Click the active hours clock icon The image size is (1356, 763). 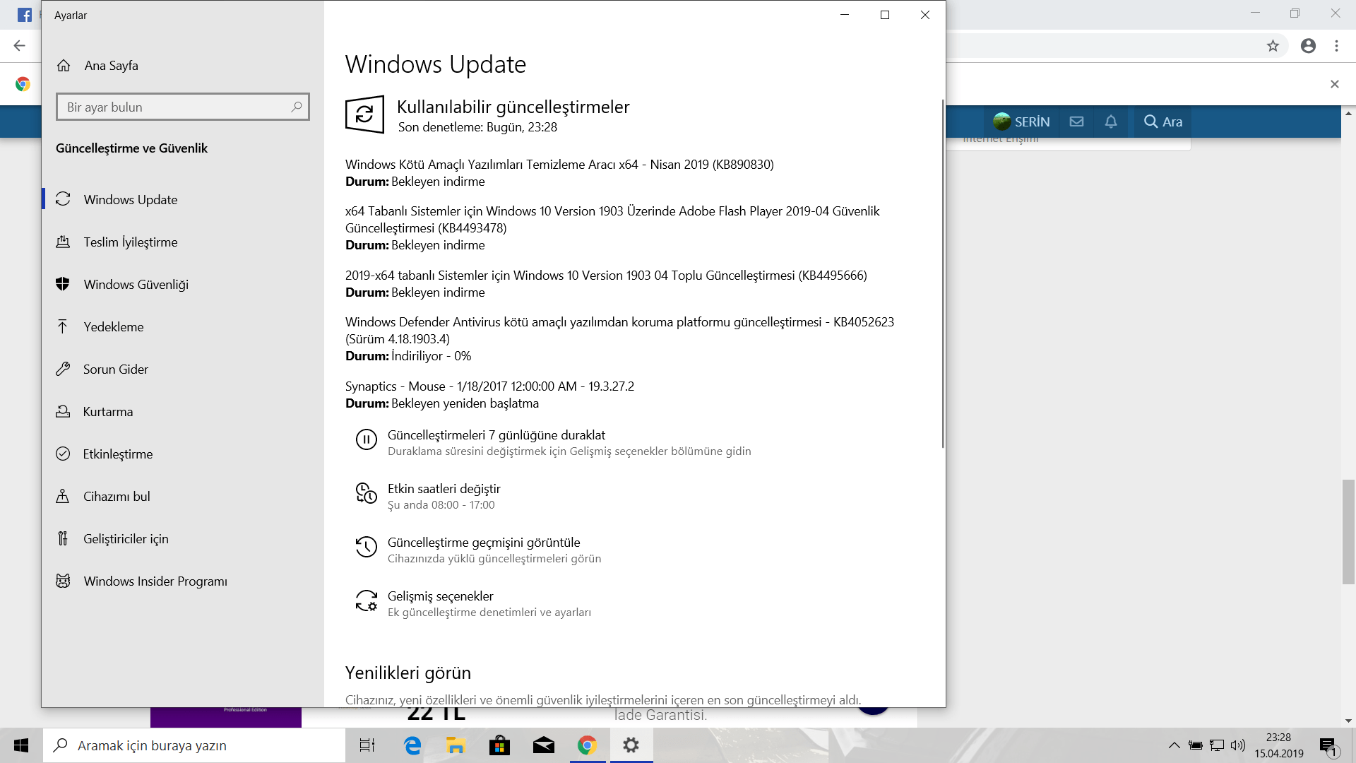[x=366, y=493]
